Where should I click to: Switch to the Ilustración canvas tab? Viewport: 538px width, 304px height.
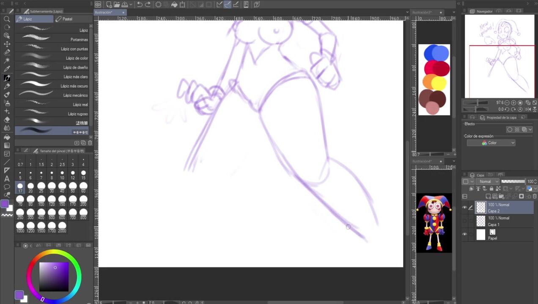coord(104,12)
